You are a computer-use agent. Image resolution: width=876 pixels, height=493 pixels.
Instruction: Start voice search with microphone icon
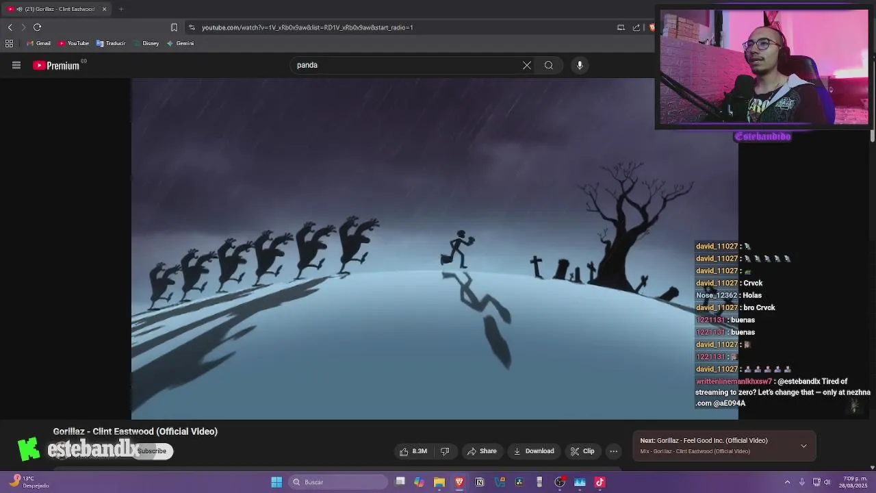click(580, 65)
